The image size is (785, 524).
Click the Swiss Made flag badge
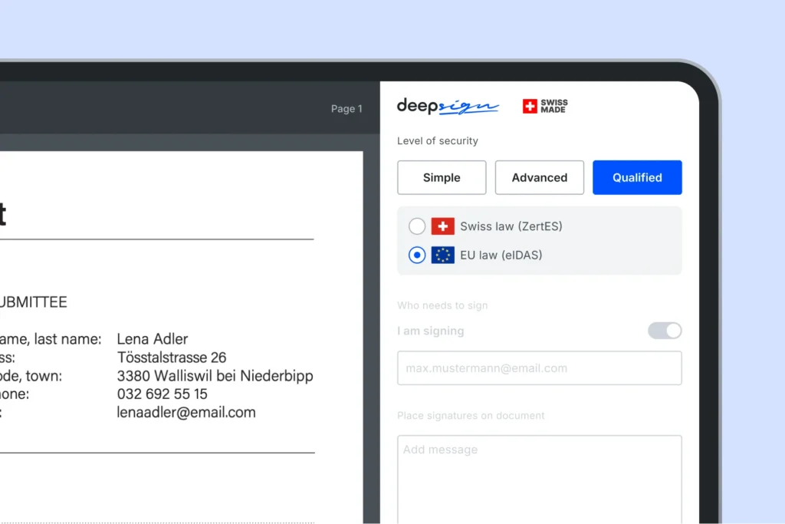pyautogui.click(x=545, y=107)
